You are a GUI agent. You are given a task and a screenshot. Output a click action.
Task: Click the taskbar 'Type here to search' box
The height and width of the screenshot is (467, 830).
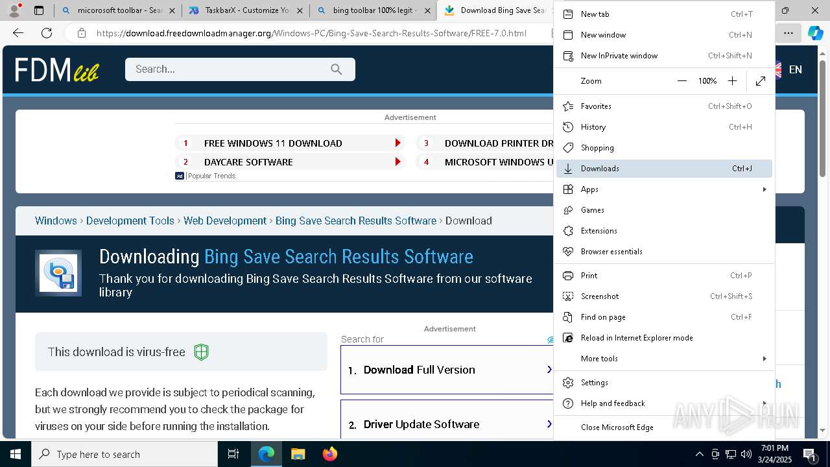point(124,454)
